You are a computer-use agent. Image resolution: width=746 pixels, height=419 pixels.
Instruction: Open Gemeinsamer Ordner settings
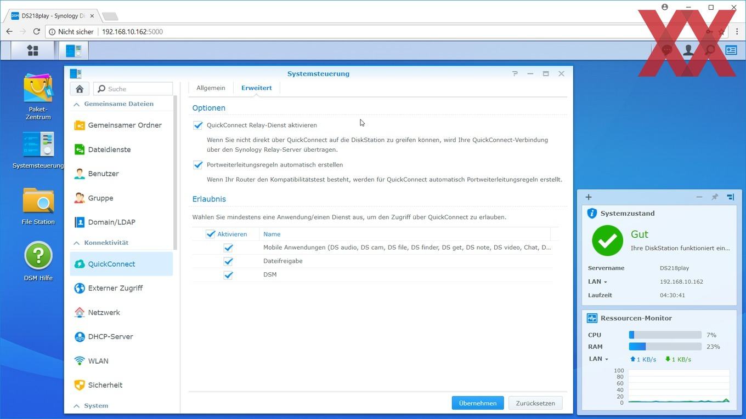121,125
